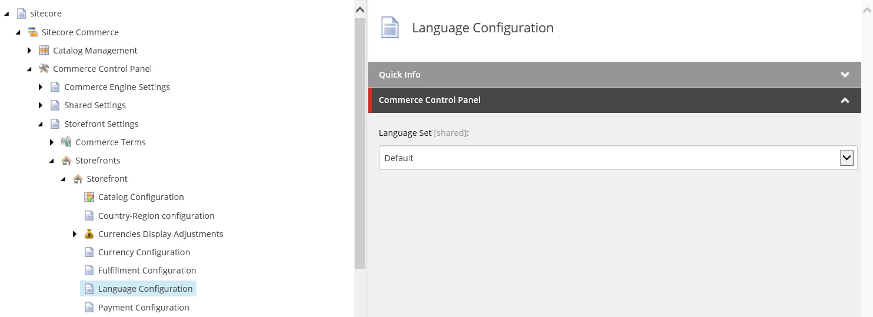
Task: Click the Storefront house icon
Action: point(77,178)
